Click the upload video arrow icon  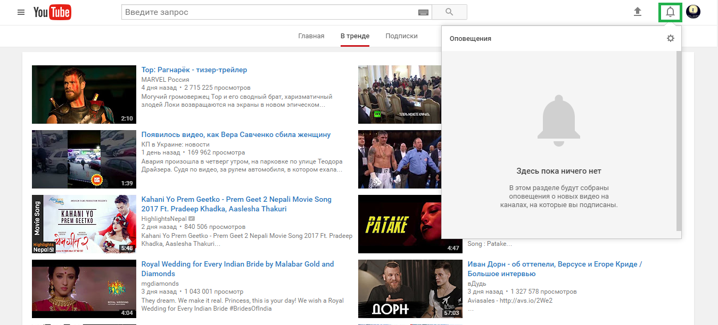[x=638, y=12]
